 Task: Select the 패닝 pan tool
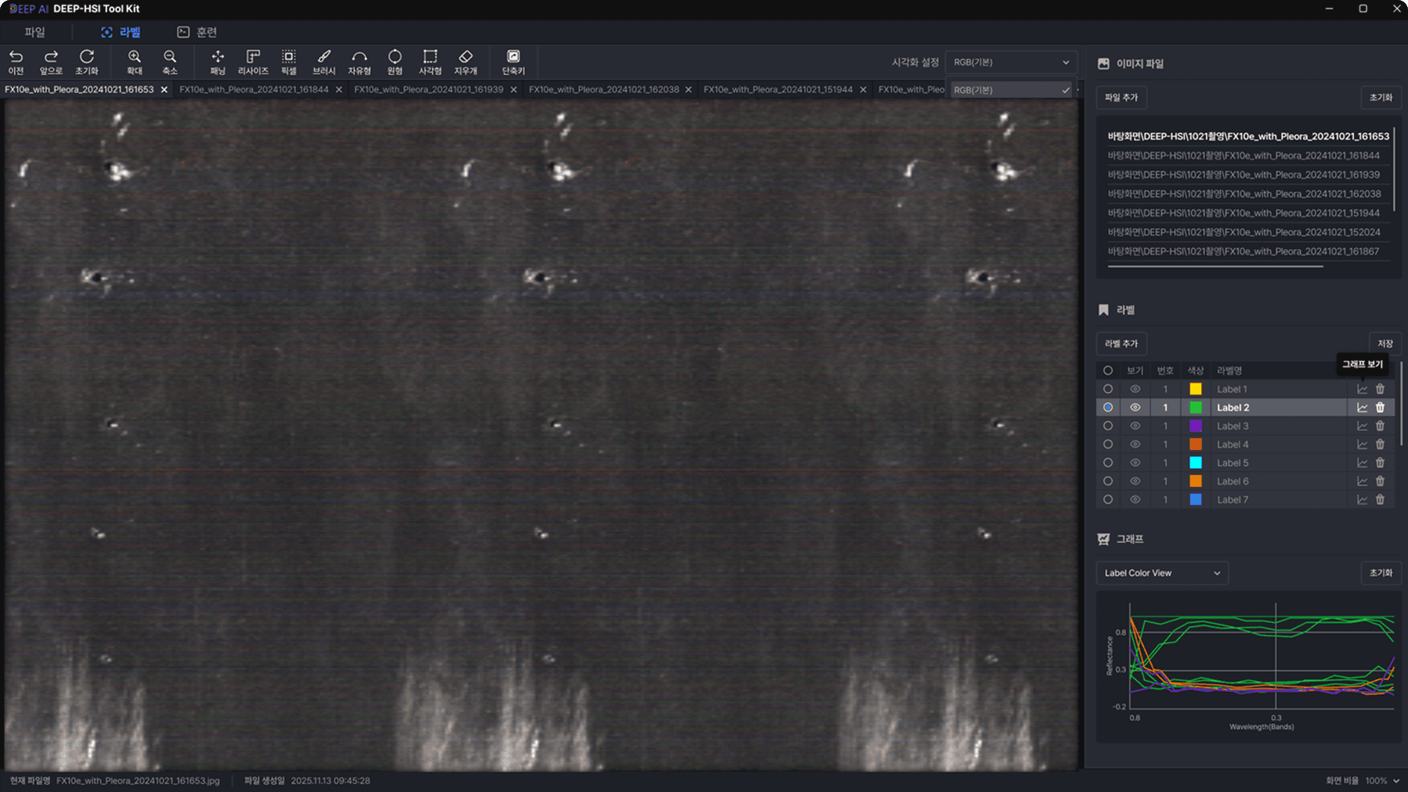(218, 62)
